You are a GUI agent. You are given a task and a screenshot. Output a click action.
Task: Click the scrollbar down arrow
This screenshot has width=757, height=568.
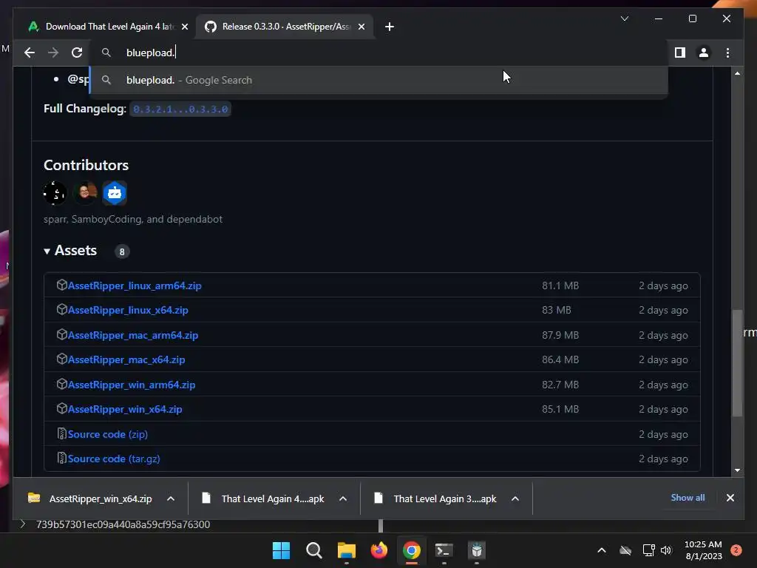pos(737,470)
